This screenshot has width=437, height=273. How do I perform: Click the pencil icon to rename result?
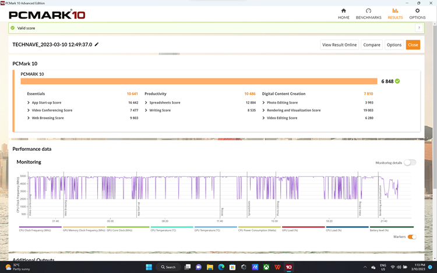point(97,44)
